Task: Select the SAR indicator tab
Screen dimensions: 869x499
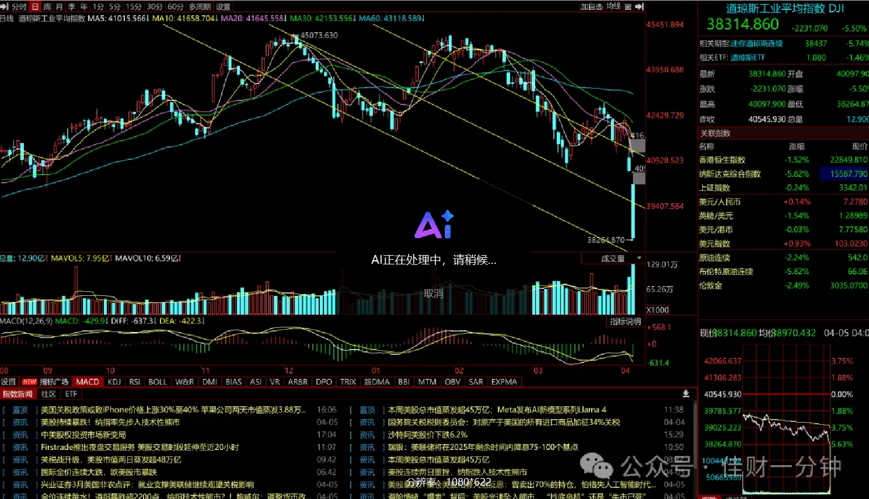Action: tap(476, 382)
